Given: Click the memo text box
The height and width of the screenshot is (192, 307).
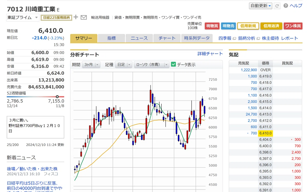Looking at the screenshot, I should tap(35, 127).
